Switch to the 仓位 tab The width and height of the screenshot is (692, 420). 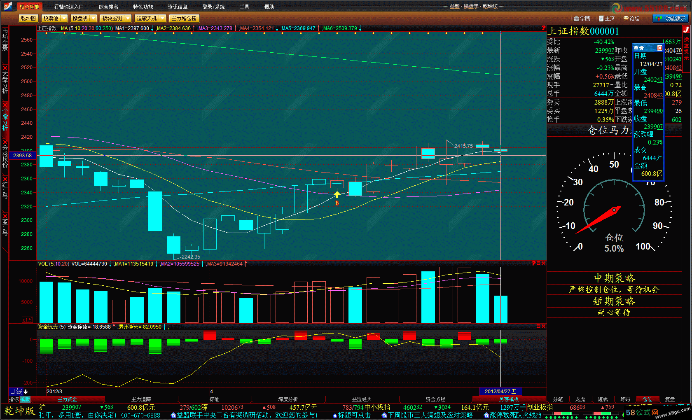point(648,399)
